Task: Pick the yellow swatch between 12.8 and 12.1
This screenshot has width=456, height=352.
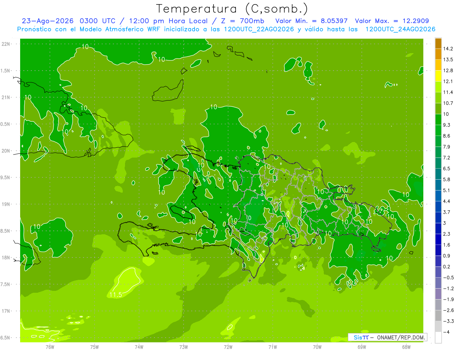Action: click(438, 76)
